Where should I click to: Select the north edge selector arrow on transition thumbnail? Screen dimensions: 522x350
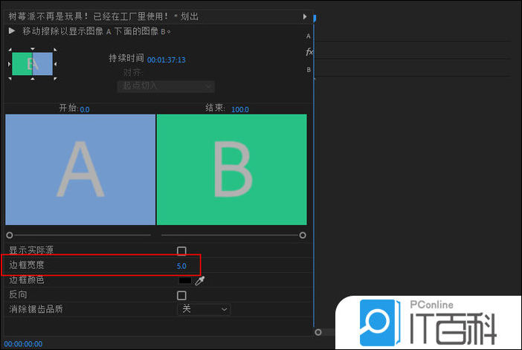tap(32, 49)
